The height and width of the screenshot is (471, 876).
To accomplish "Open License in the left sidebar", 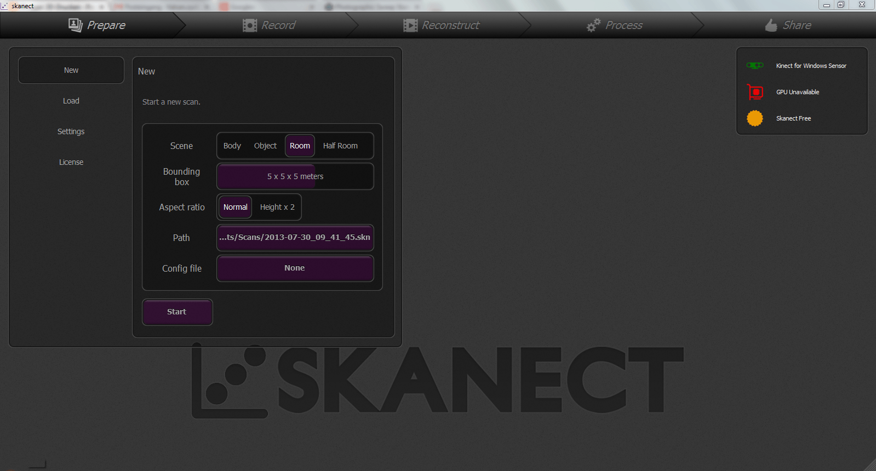I will (x=71, y=162).
